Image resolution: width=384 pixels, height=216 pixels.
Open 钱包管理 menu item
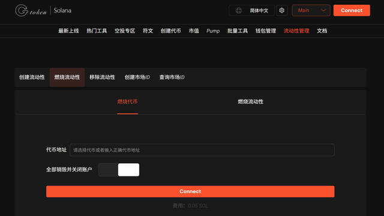[266, 31]
